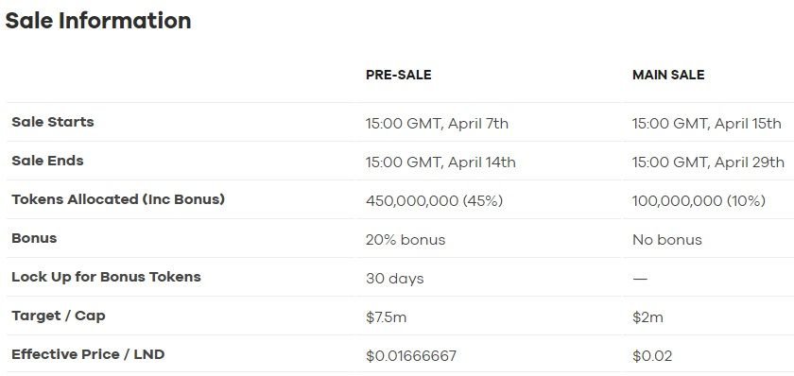Screen dimensions: 794x376
Task: Click the 20% bonus cell
Action: coord(406,240)
